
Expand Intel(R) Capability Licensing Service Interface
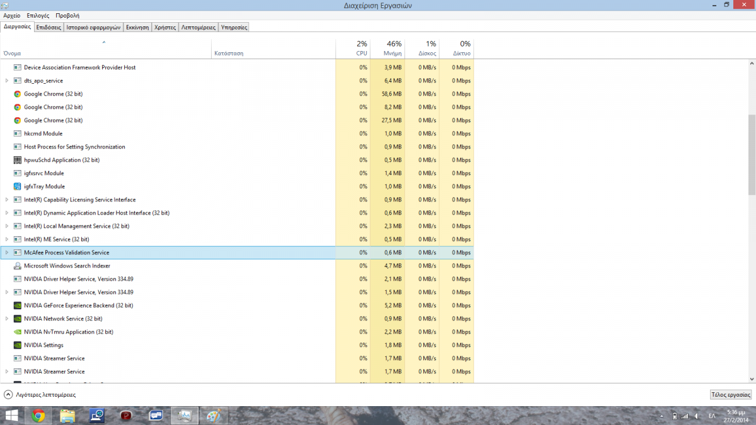coord(6,200)
